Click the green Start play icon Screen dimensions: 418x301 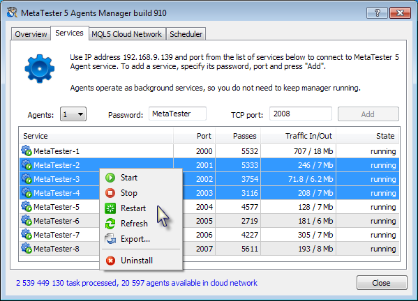click(110, 178)
